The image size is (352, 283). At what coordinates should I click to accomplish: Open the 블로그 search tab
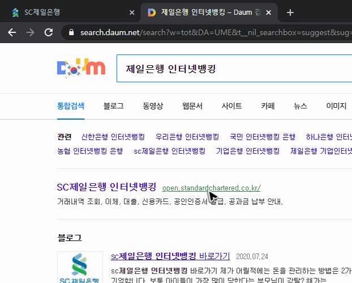[x=113, y=106]
